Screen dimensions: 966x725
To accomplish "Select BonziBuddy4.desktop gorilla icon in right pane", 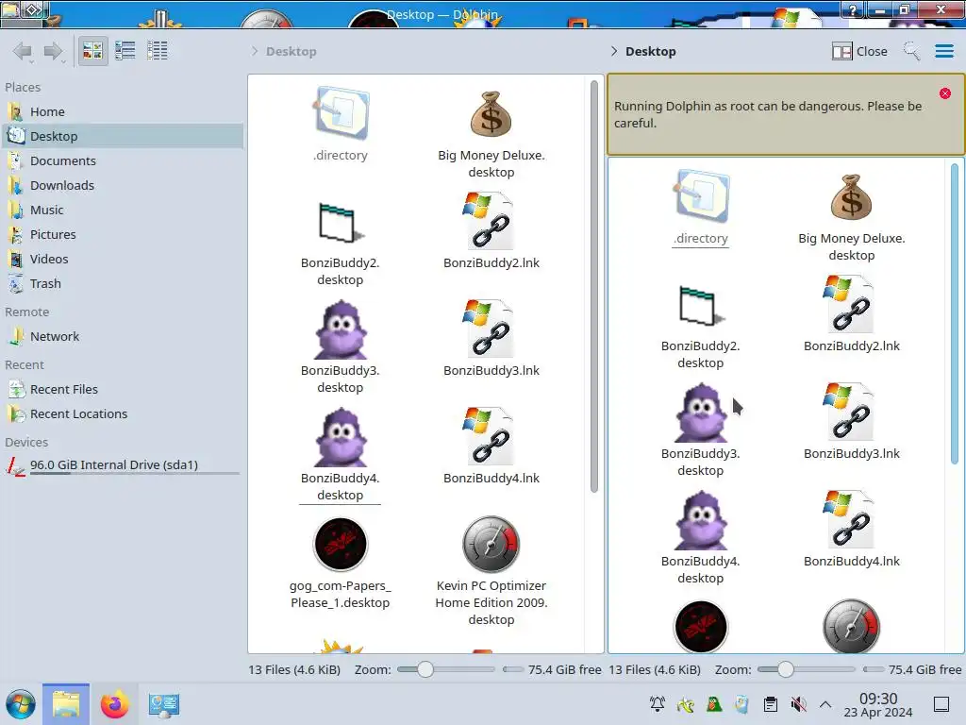I will pos(701,520).
